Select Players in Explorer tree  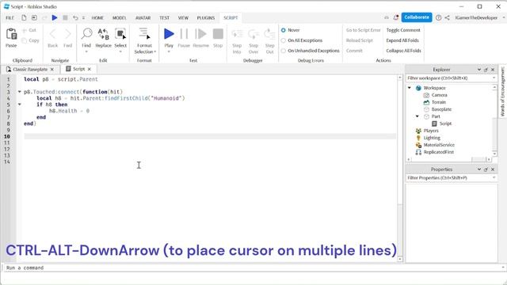(x=431, y=131)
